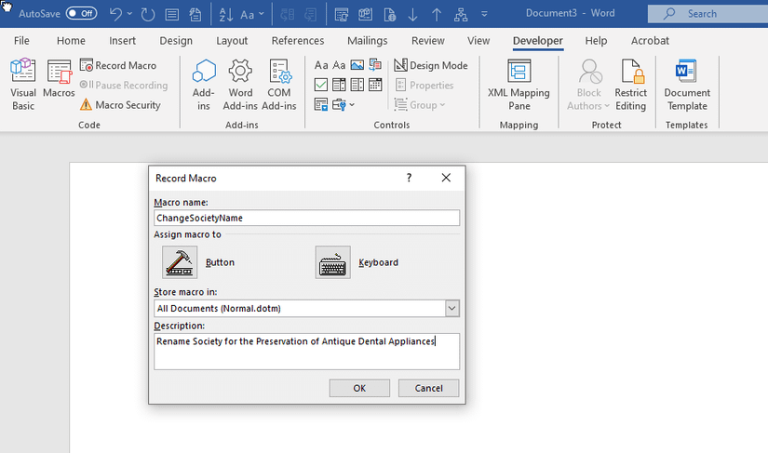This screenshot has height=453, width=768.
Task: Expand the Store macro in dropdown
Action: tap(451, 308)
